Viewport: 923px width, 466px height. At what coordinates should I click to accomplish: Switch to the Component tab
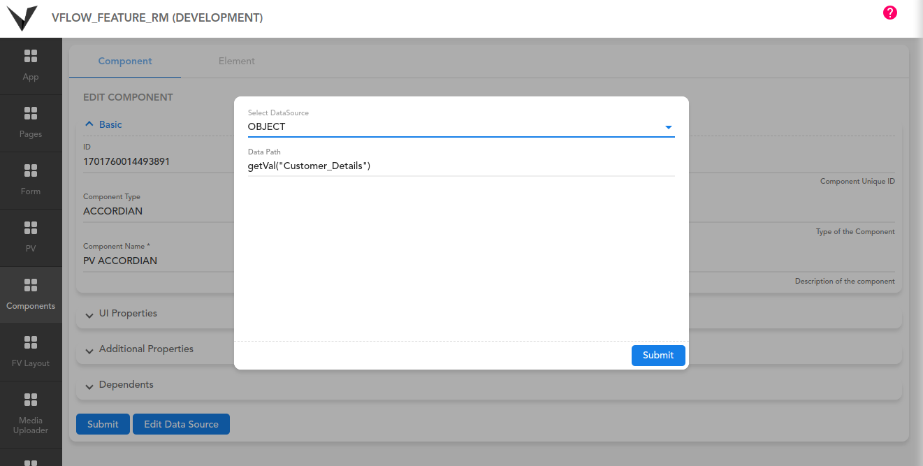[x=125, y=61]
